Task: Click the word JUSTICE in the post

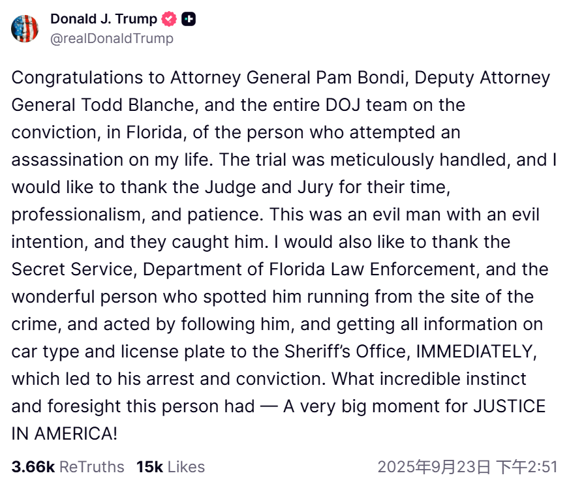Action: (x=510, y=406)
